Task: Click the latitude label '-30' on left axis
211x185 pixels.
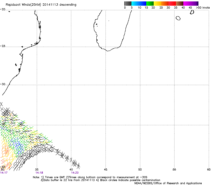Action: tap(3, 84)
